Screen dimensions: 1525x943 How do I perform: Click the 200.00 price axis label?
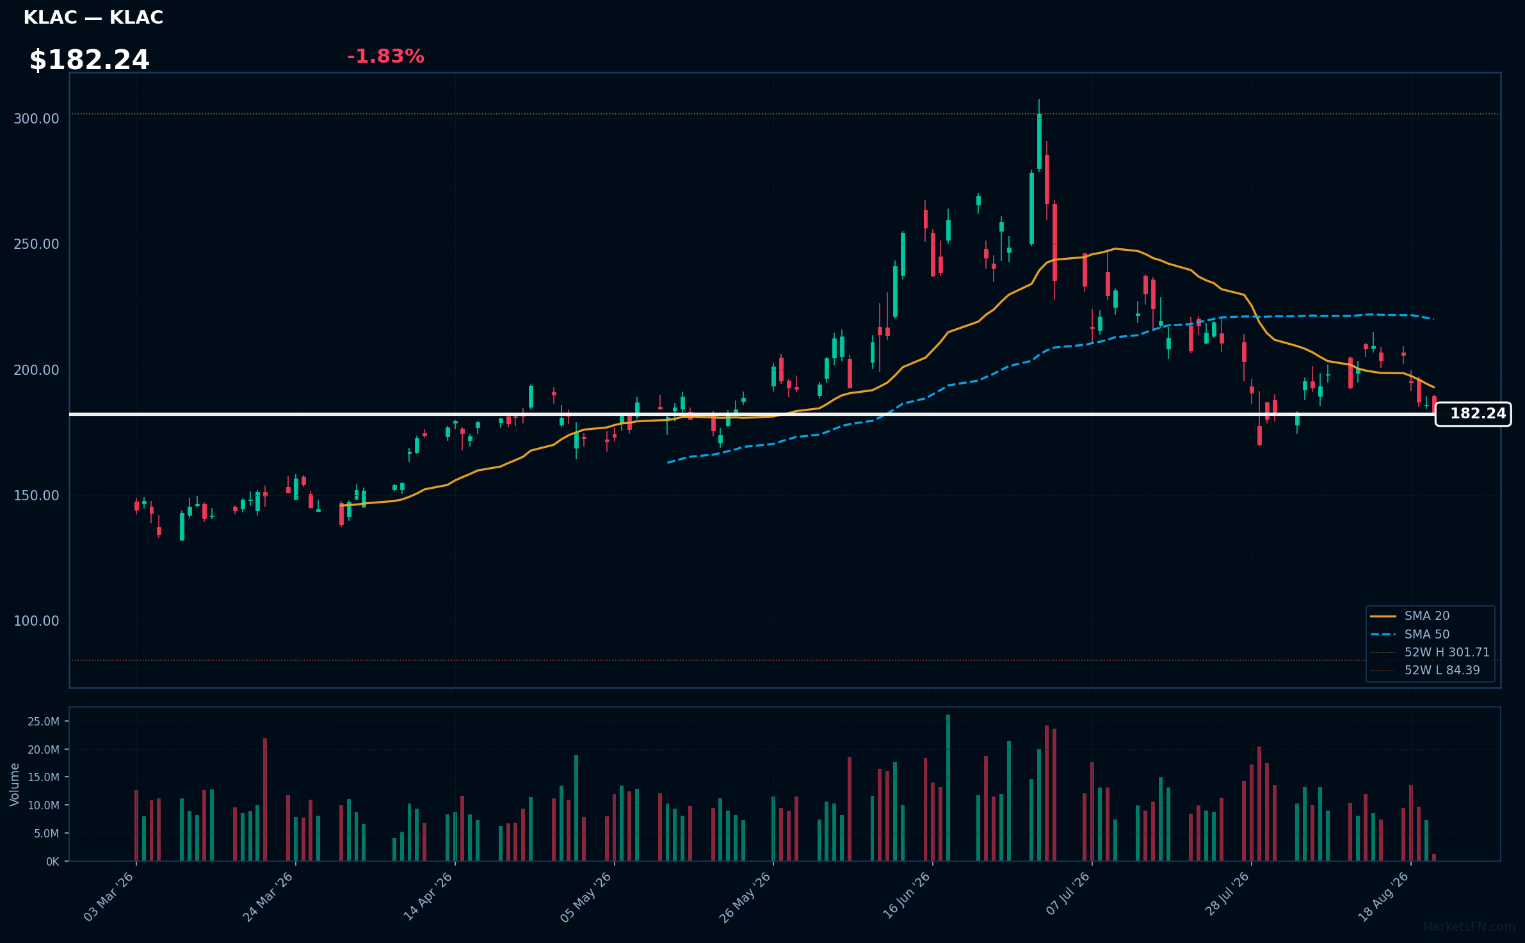[x=36, y=370]
